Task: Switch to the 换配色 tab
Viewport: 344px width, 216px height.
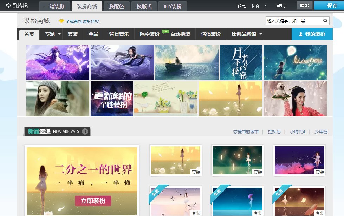Action: [116, 6]
